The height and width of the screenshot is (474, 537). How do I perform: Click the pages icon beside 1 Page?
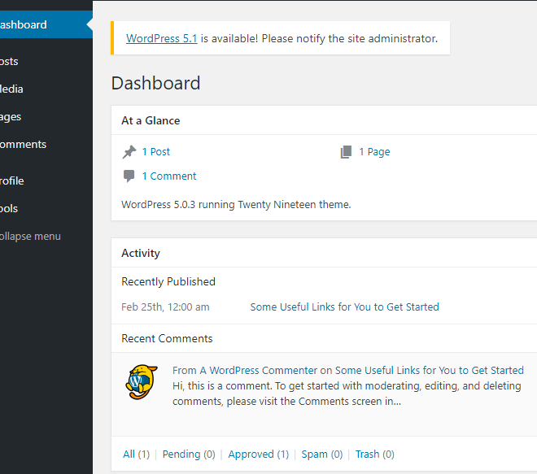346,152
